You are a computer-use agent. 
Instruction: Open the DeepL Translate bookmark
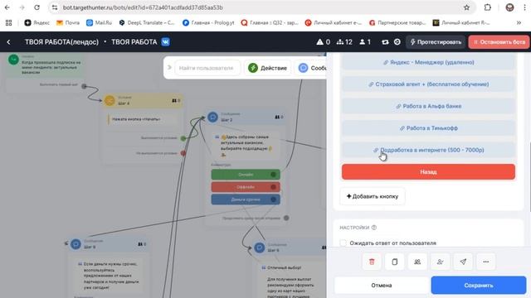coord(147,22)
